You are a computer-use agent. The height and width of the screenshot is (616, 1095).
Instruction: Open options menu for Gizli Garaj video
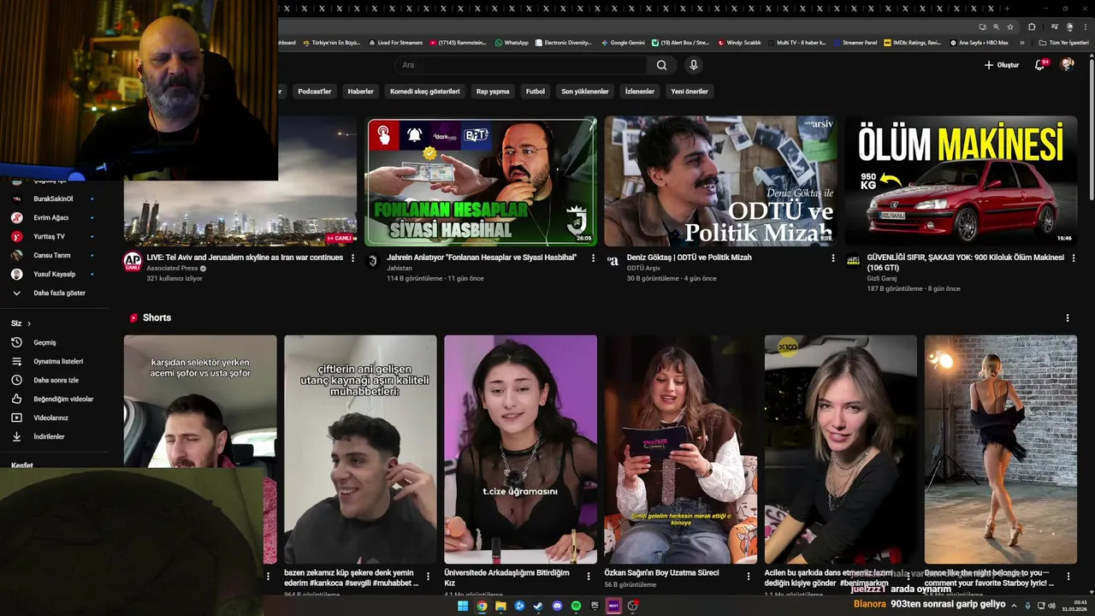click(x=1073, y=258)
